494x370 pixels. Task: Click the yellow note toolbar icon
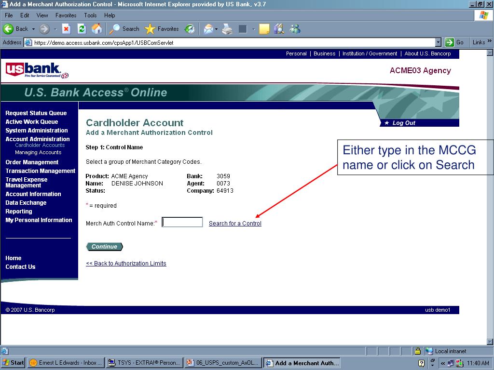(264, 29)
